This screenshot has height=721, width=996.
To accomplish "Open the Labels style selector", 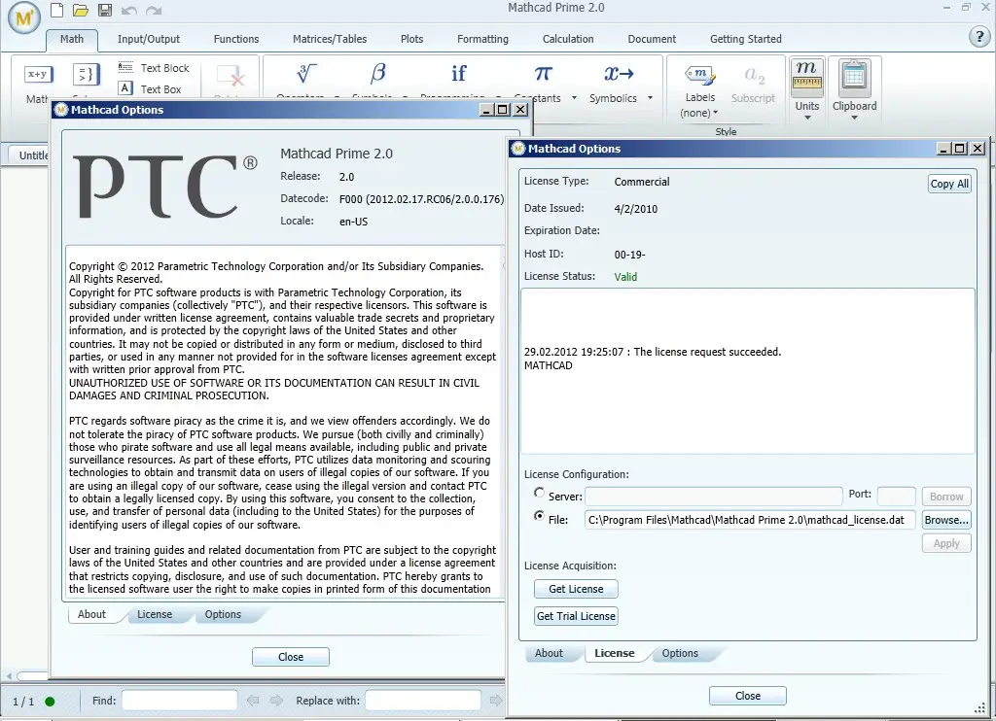I will point(700,90).
